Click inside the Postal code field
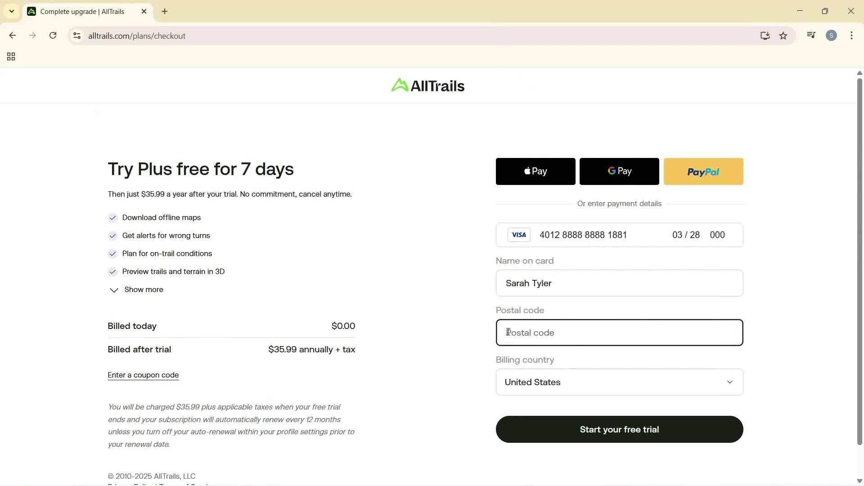The width and height of the screenshot is (864, 486). click(x=619, y=333)
